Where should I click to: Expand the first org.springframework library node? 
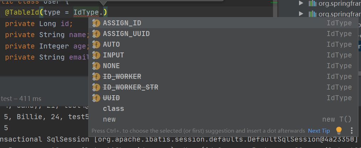[301, 4]
